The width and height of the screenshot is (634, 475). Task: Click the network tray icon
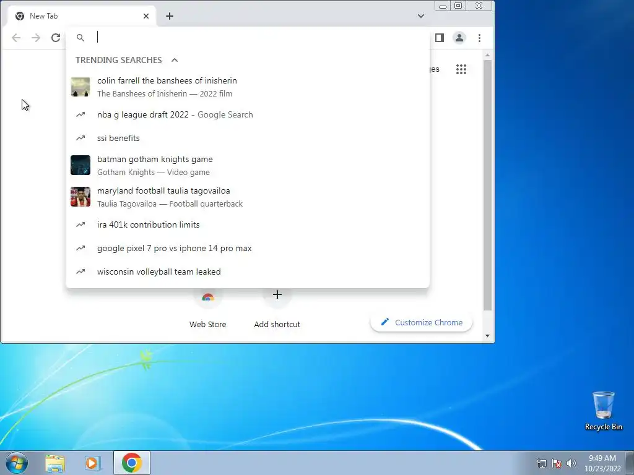coord(541,463)
